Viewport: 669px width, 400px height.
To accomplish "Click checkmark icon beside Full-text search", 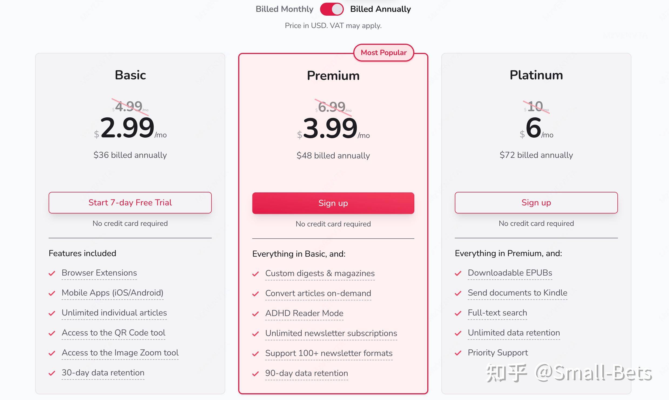I will [x=458, y=313].
